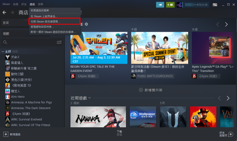Click the 黑色沙漠 game icon
This screenshot has height=141, width=237.
(x=7, y=80)
